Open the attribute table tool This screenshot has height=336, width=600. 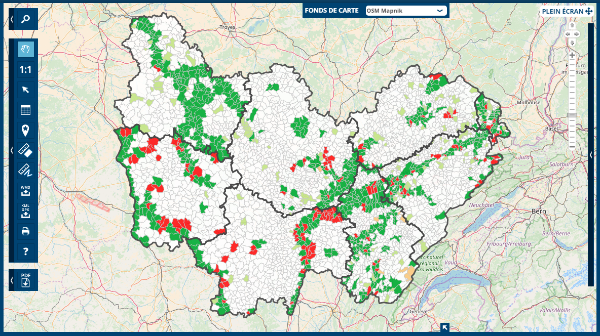26,110
